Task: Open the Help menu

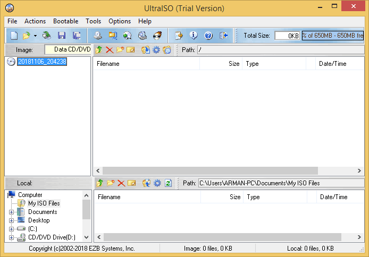Action: pyautogui.click(x=145, y=21)
